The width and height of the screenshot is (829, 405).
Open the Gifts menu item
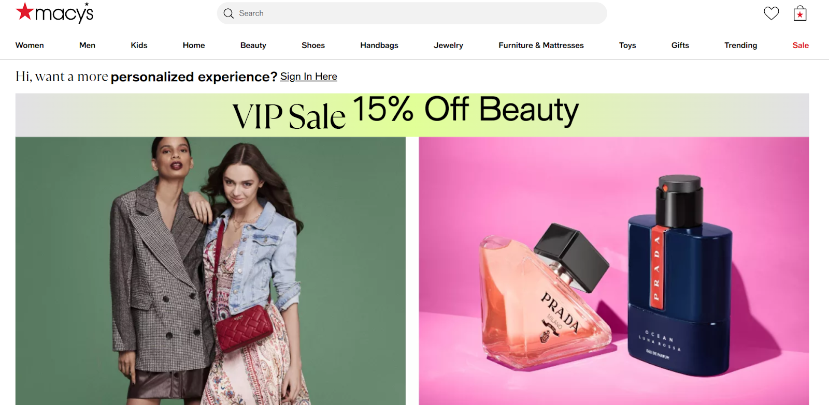(680, 46)
